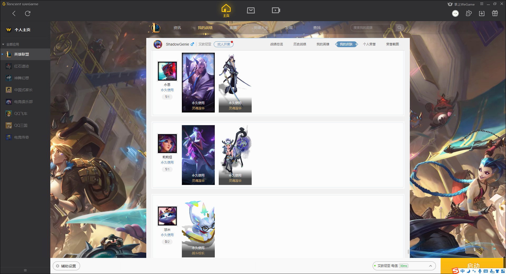
Task: Open the ghost assistant icon
Action: pyautogui.click(x=469, y=13)
